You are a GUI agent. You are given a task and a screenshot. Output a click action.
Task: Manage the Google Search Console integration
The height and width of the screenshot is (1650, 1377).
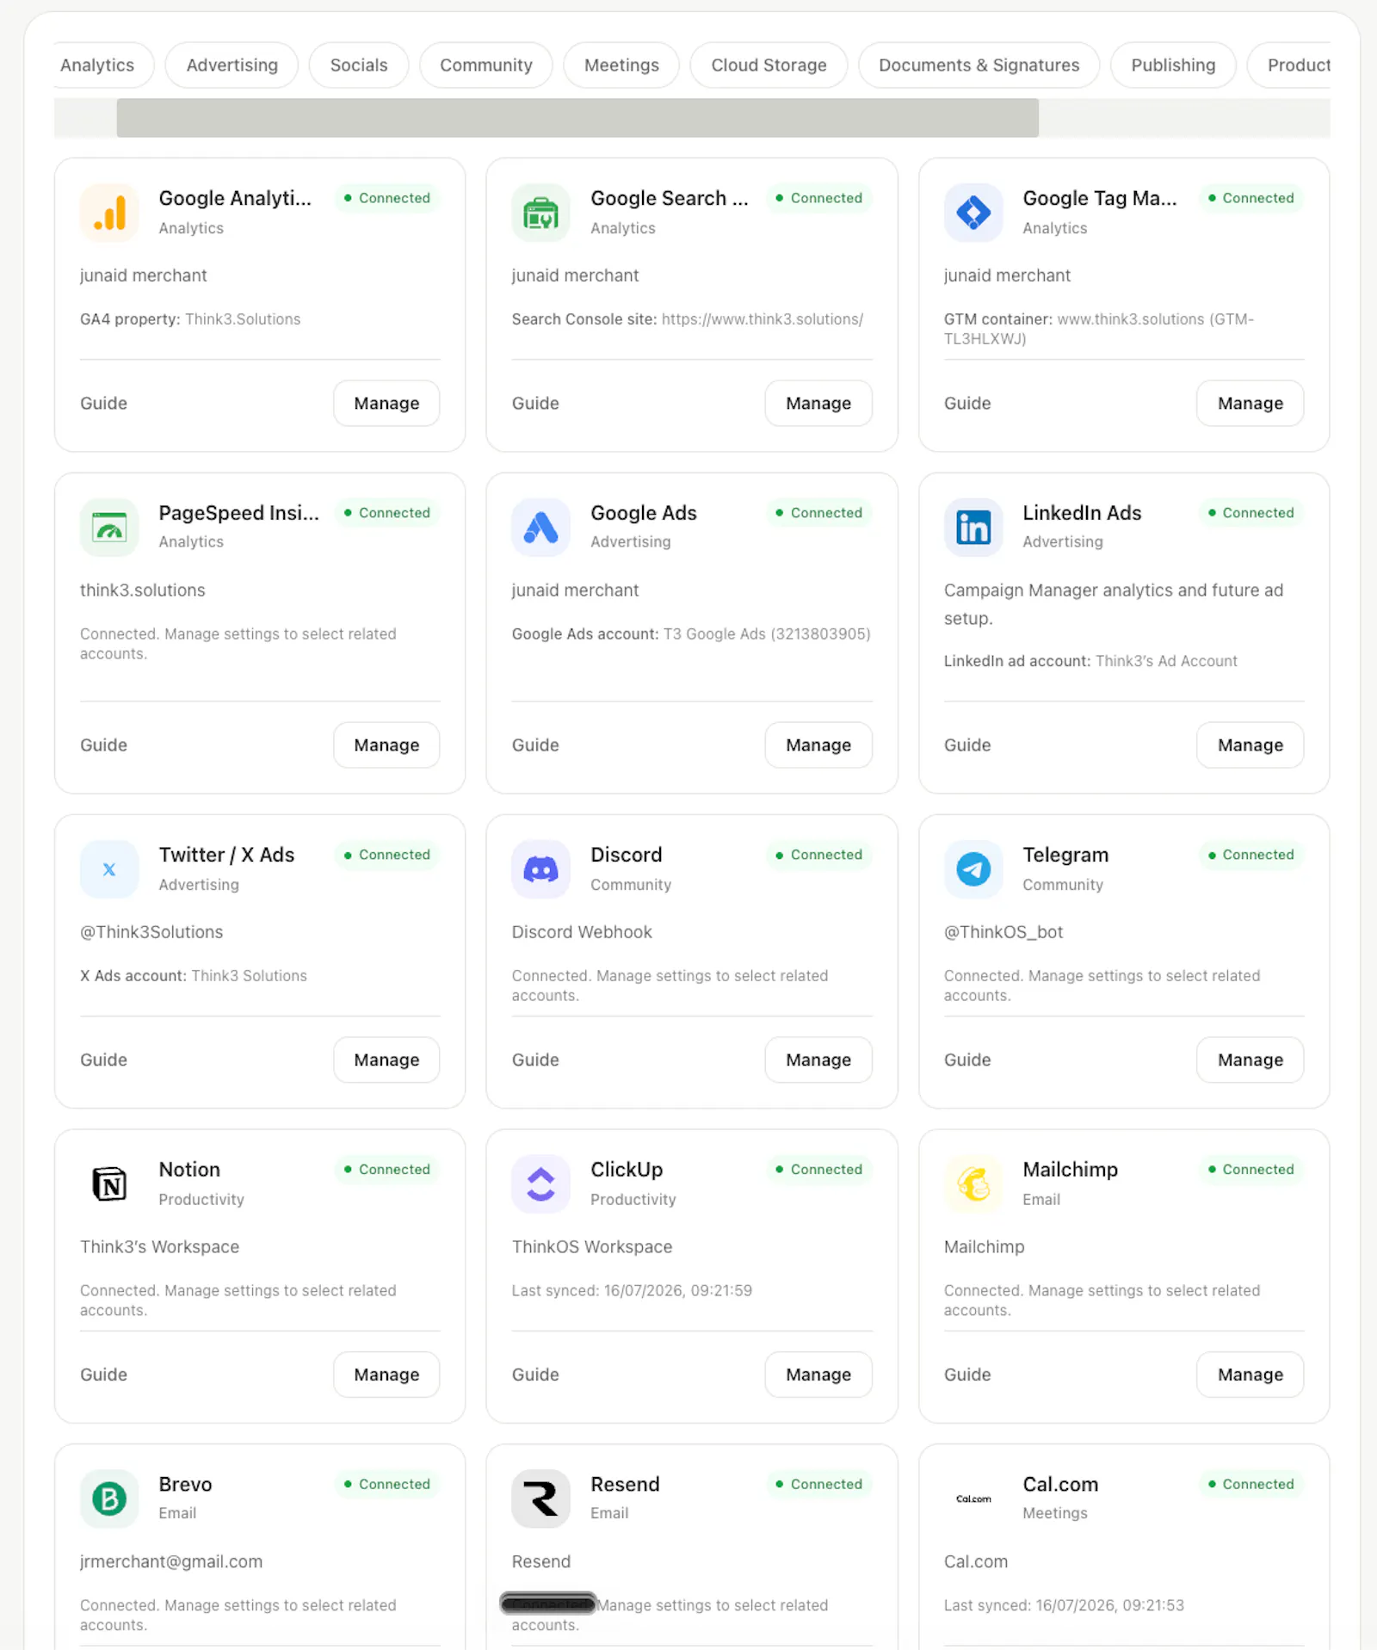click(818, 403)
